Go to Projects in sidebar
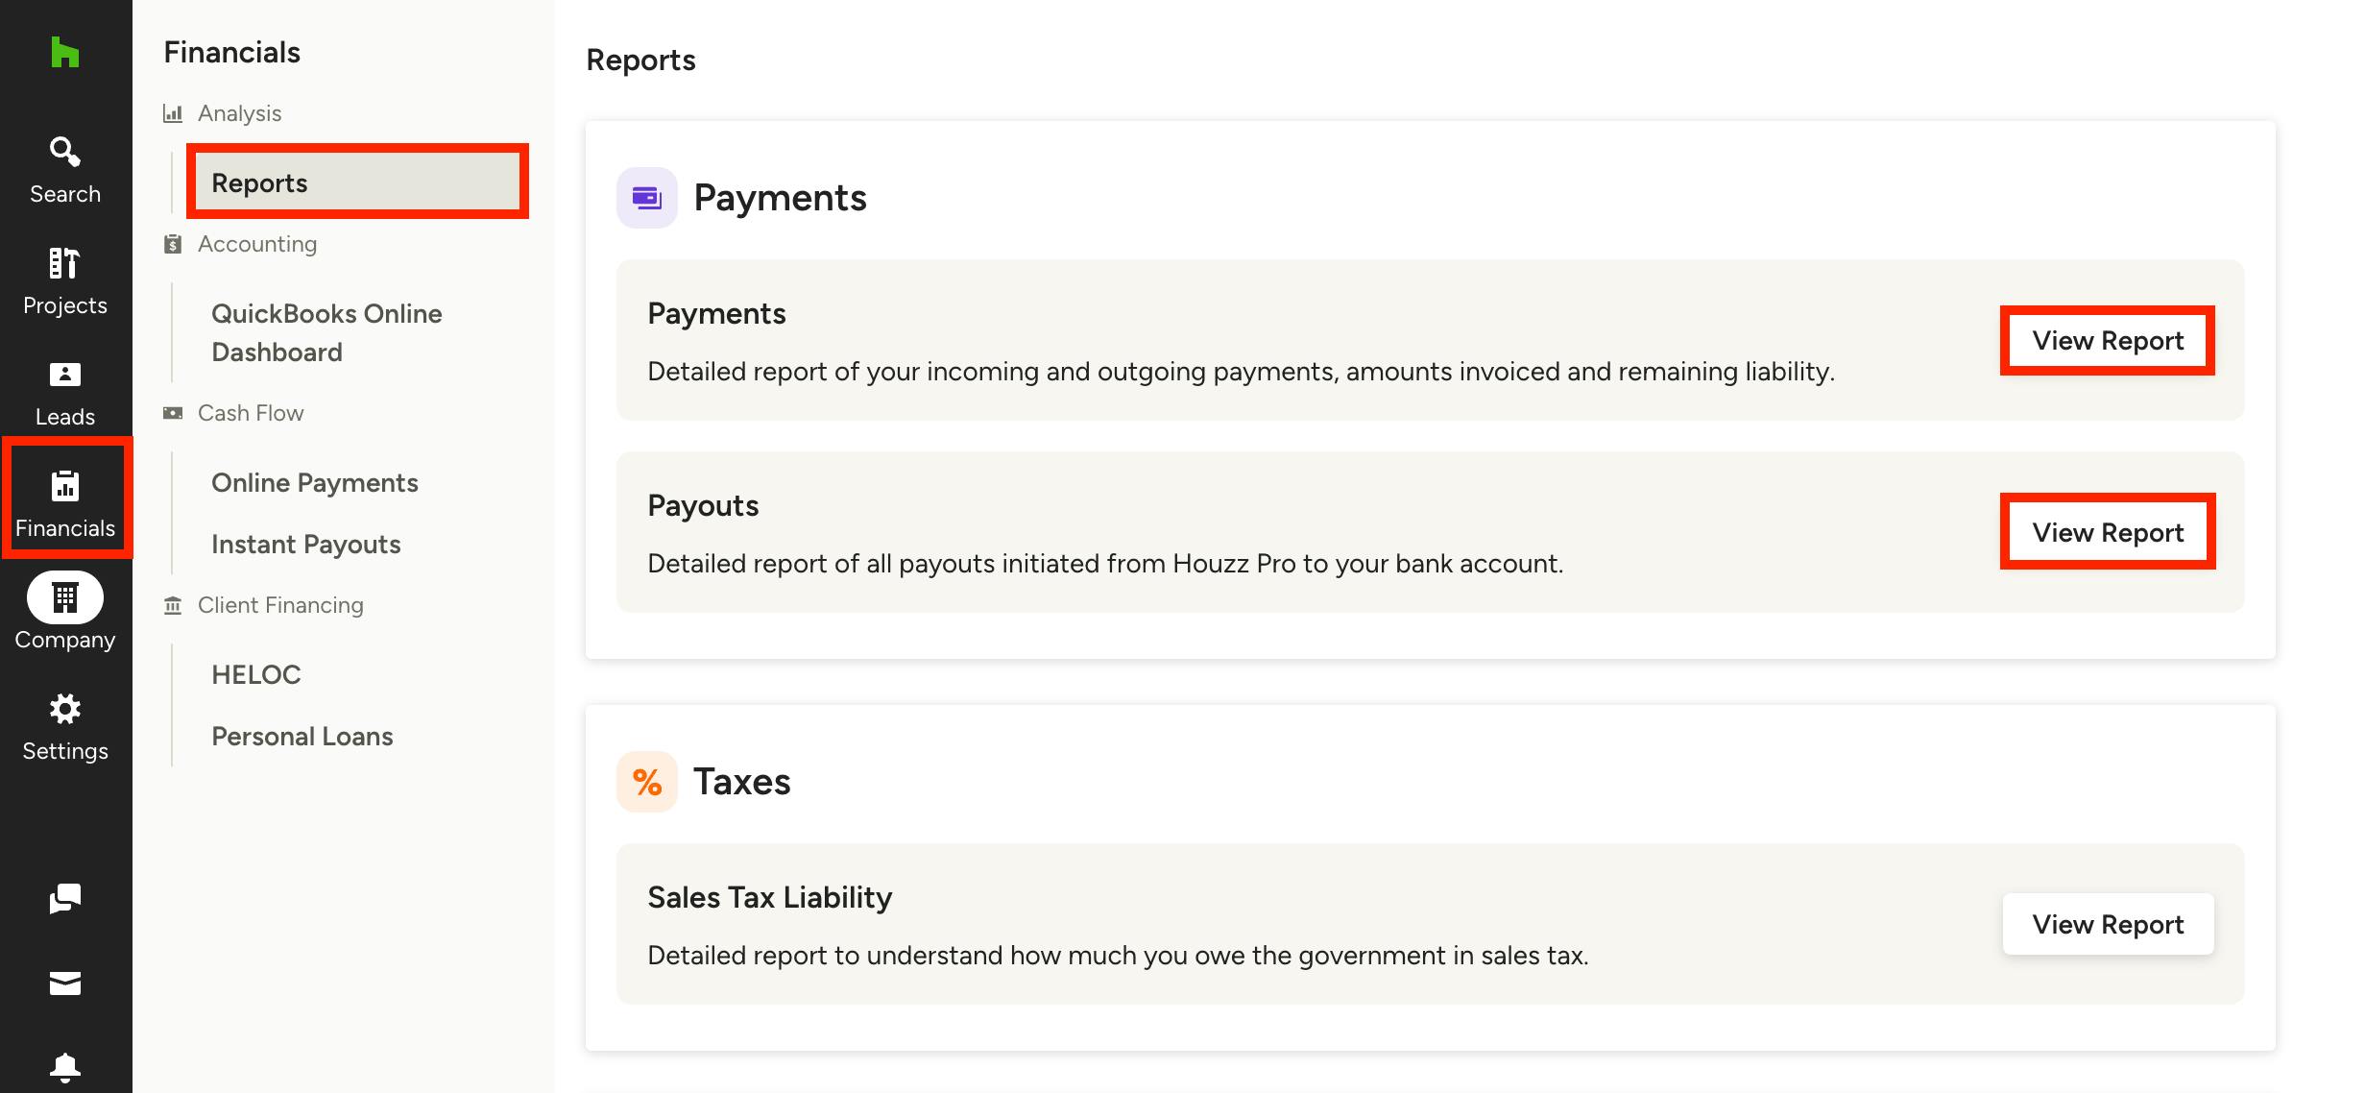 pos(65,282)
